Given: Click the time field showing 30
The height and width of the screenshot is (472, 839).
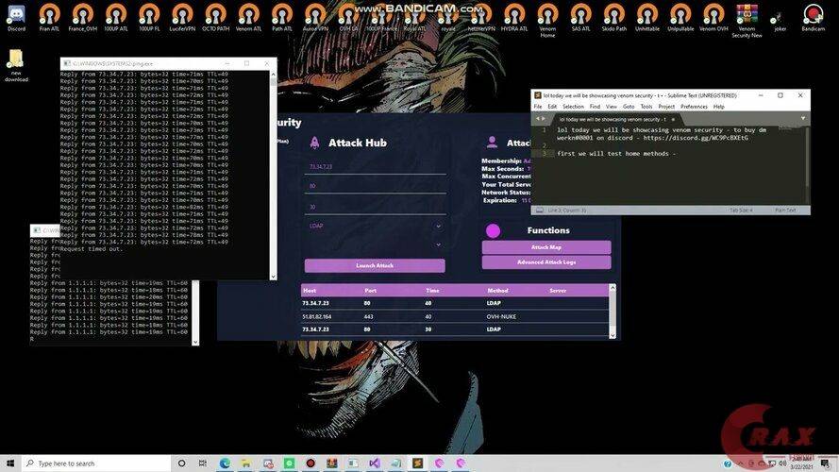Looking at the screenshot, I should 375,207.
